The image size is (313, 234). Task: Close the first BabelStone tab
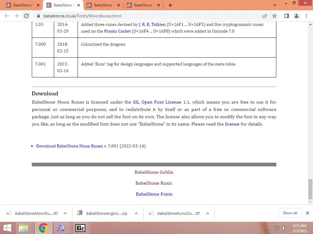pyautogui.click(x=38, y=5)
